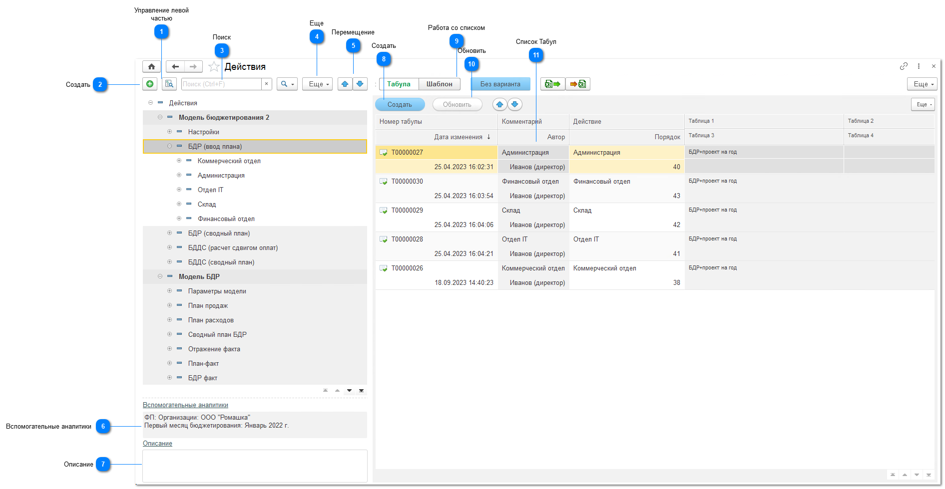Navigate forward with the right arrow
Image resolution: width=945 pixels, height=489 pixels.
193,66
